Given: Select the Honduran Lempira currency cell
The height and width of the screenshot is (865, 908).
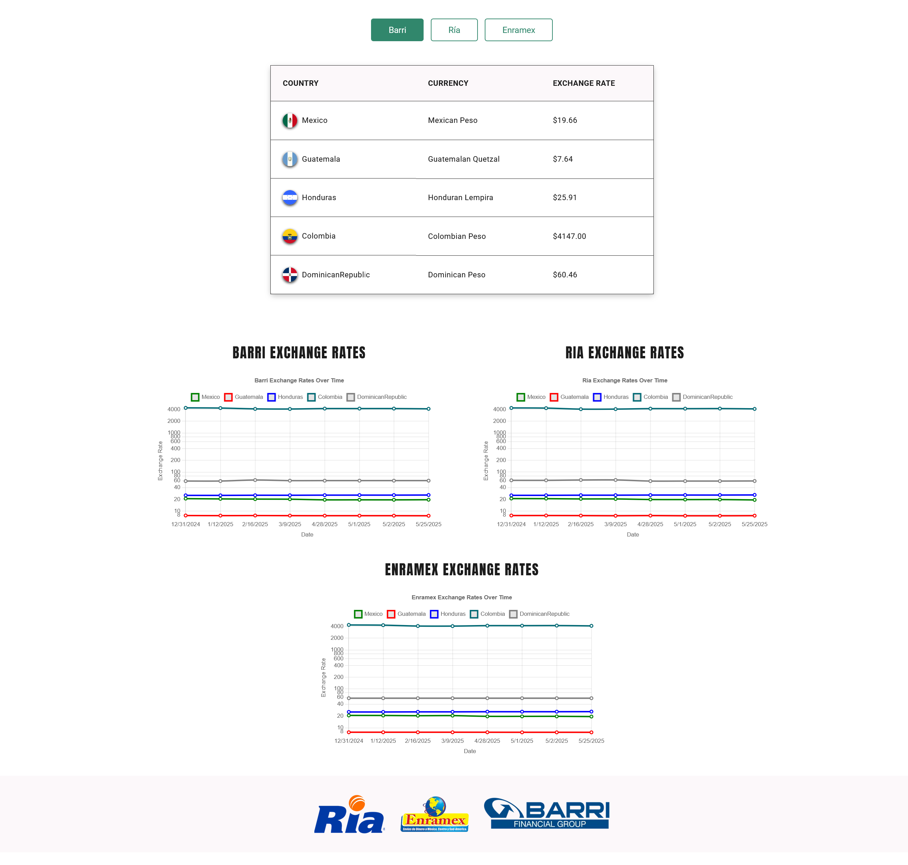Looking at the screenshot, I should pos(460,197).
